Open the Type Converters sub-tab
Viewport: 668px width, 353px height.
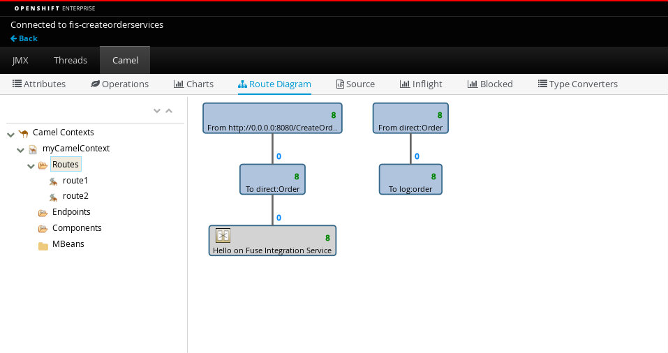578,84
